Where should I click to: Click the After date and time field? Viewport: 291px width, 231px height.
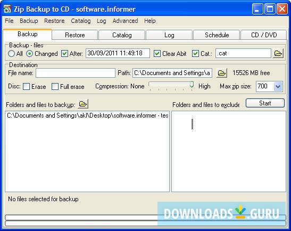point(118,53)
